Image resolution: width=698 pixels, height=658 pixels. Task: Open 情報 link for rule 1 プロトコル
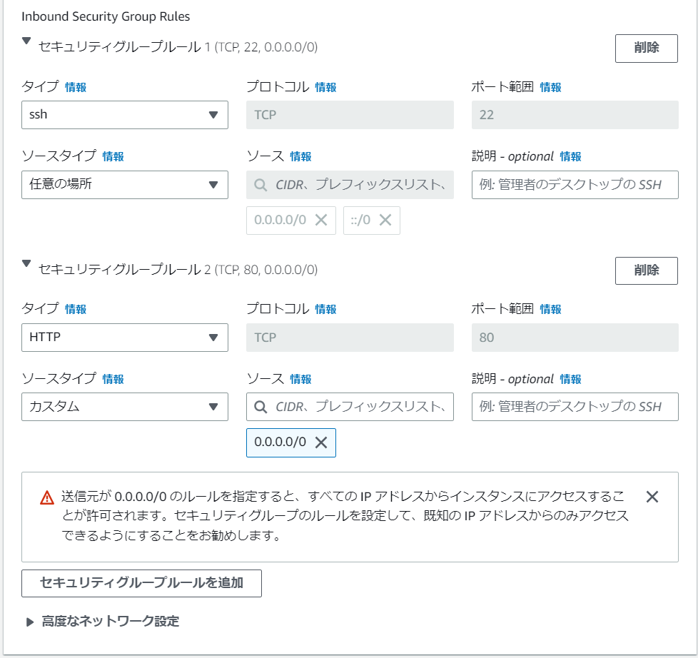click(x=326, y=87)
